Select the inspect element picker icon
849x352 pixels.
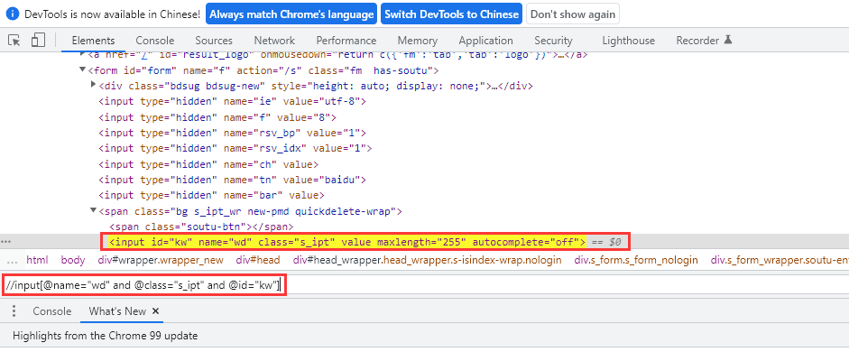pyautogui.click(x=14, y=40)
